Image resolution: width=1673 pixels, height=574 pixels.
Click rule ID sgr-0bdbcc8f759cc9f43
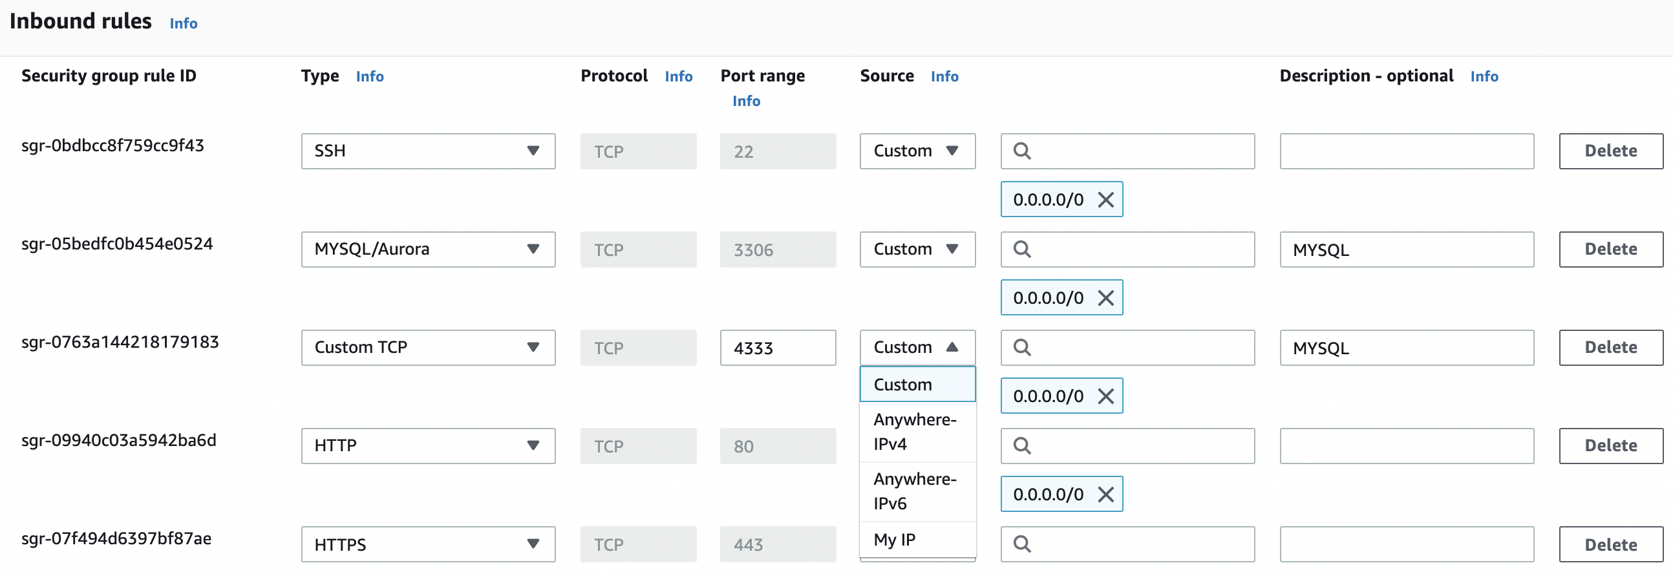[112, 145]
